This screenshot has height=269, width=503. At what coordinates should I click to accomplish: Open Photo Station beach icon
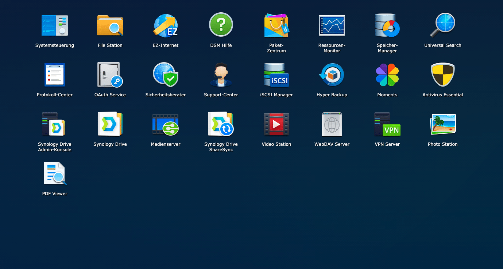click(443, 124)
